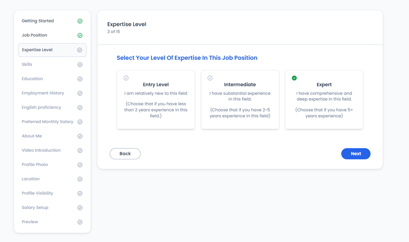The image size is (409, 242).
Task: Select the Intermediate radio circle
Action: tap(210, 78)
